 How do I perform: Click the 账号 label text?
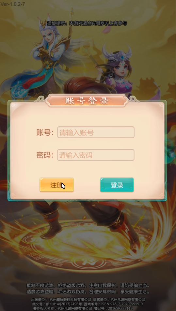pos(45,132)
